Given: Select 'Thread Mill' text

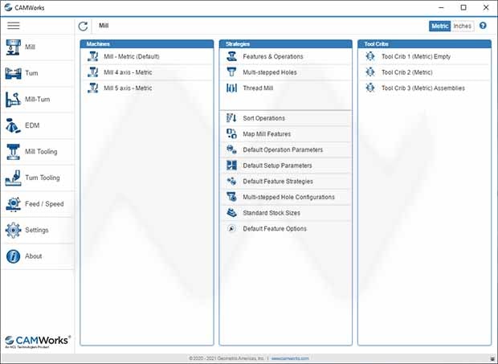Looking at the screenshot, I should (x=258, y=88).
